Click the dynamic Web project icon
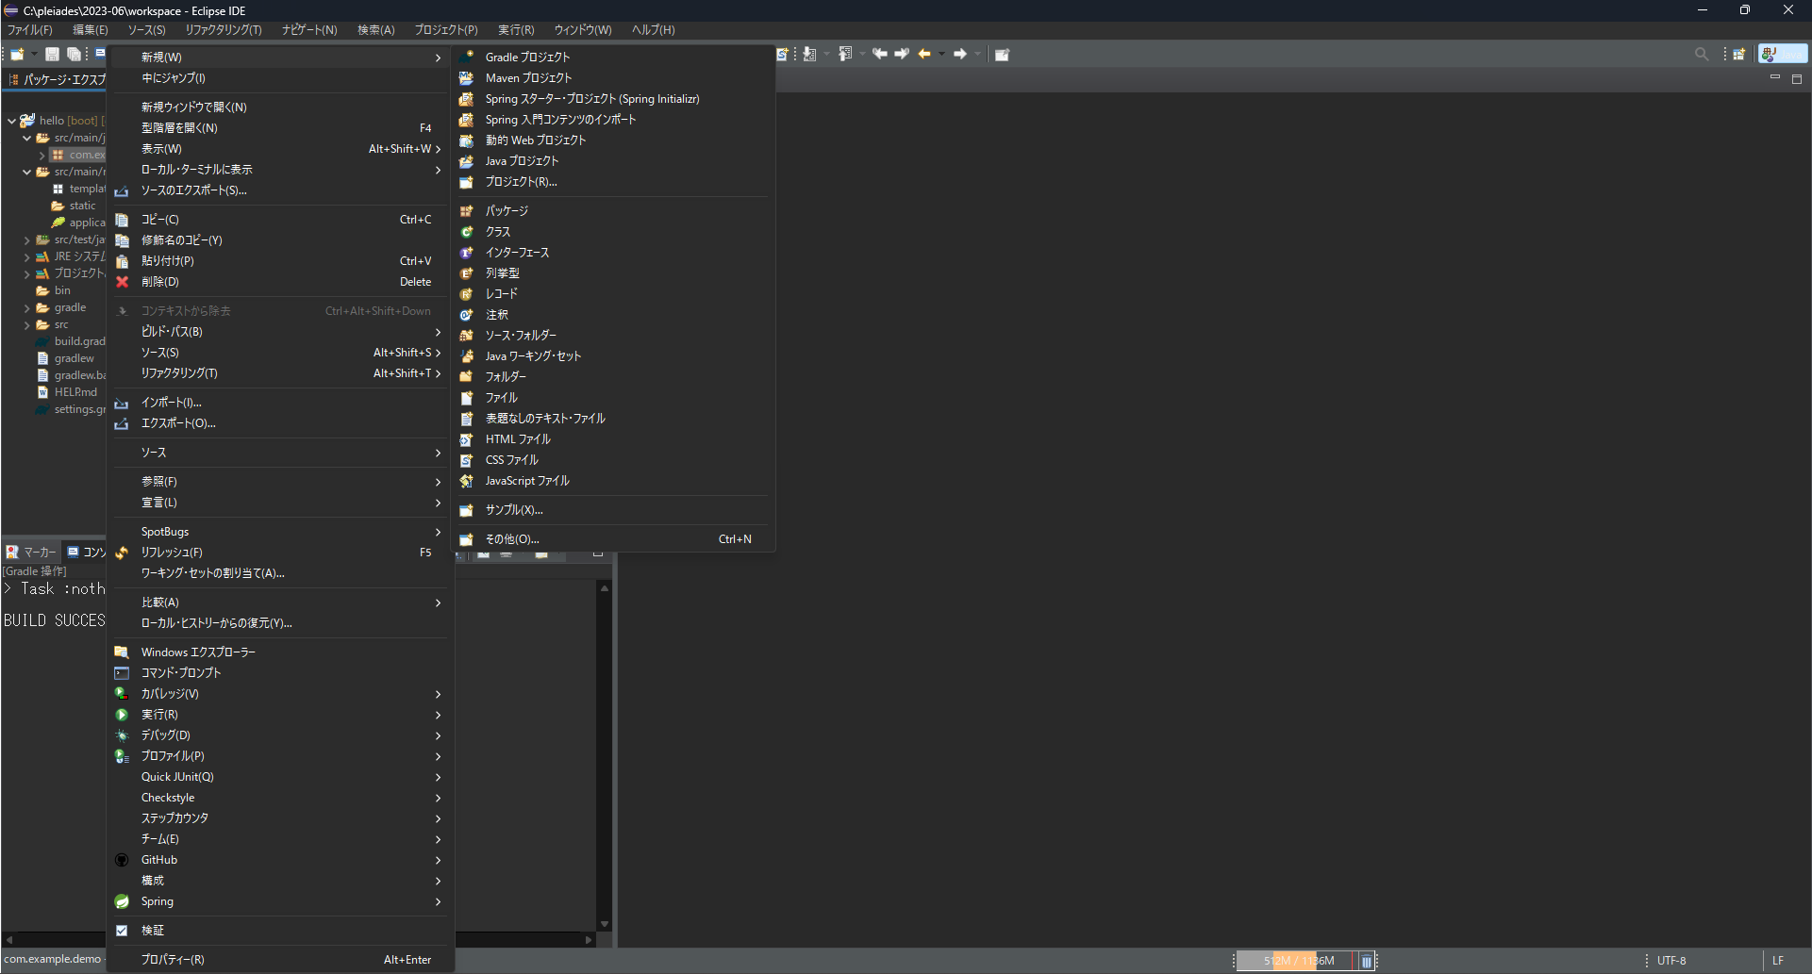This screenshot has height=974, width=1812. pyautogui.click(x=466, y=140)
